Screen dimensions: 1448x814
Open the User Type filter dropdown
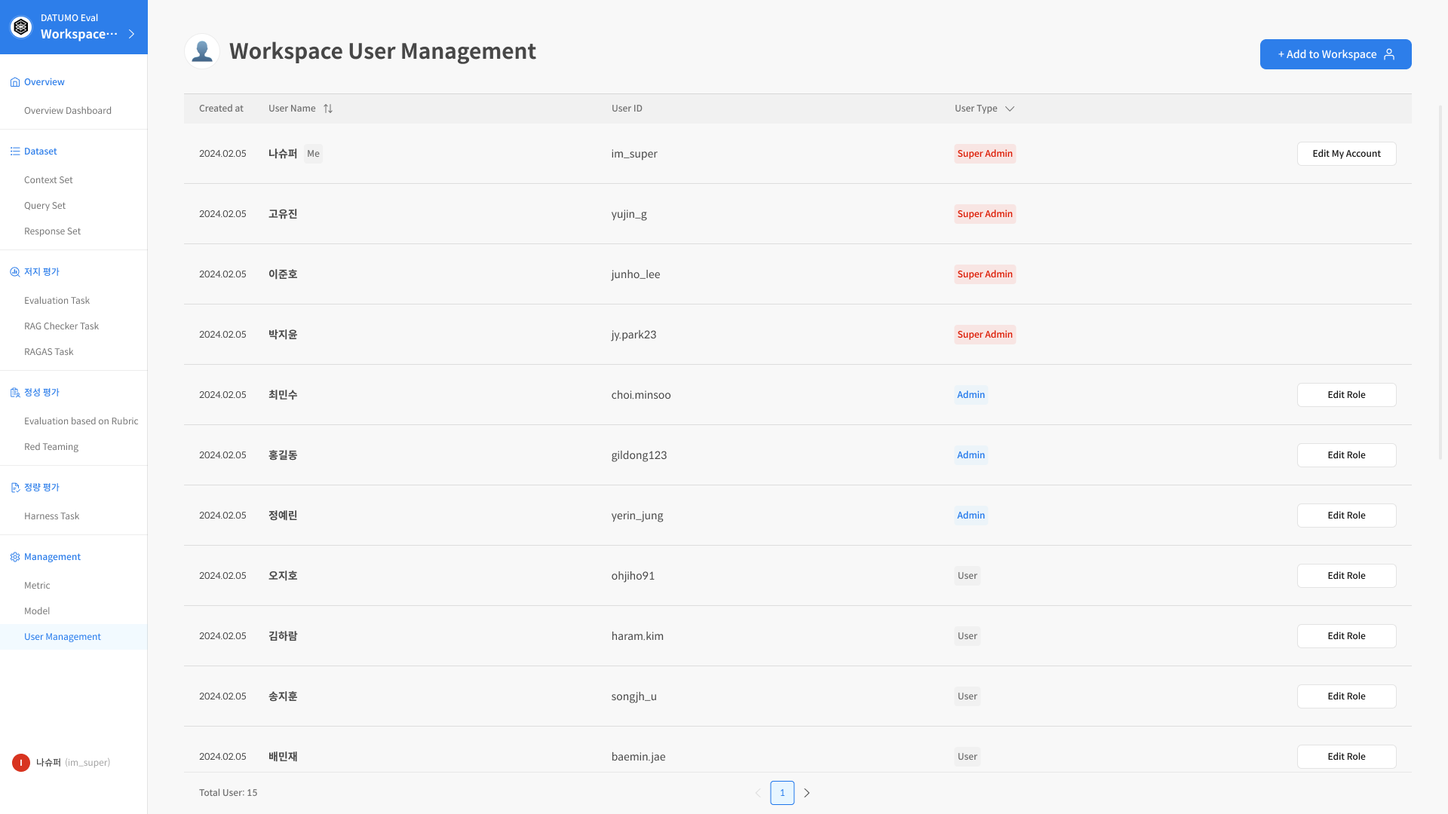[1010, 109]
